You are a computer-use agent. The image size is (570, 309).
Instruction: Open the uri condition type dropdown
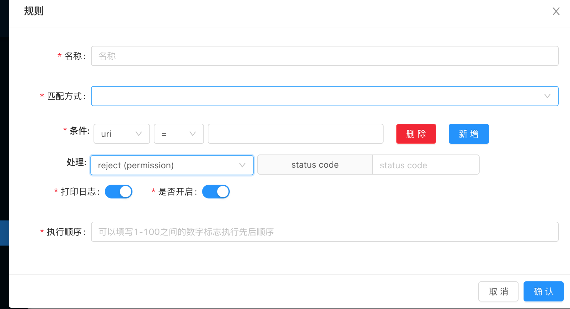pyautogui.click(x=122, y=134)
